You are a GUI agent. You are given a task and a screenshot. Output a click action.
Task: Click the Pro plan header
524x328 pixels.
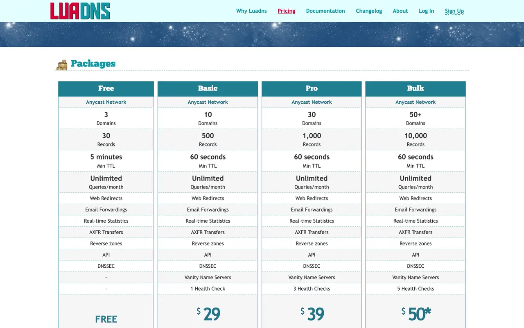312,89
